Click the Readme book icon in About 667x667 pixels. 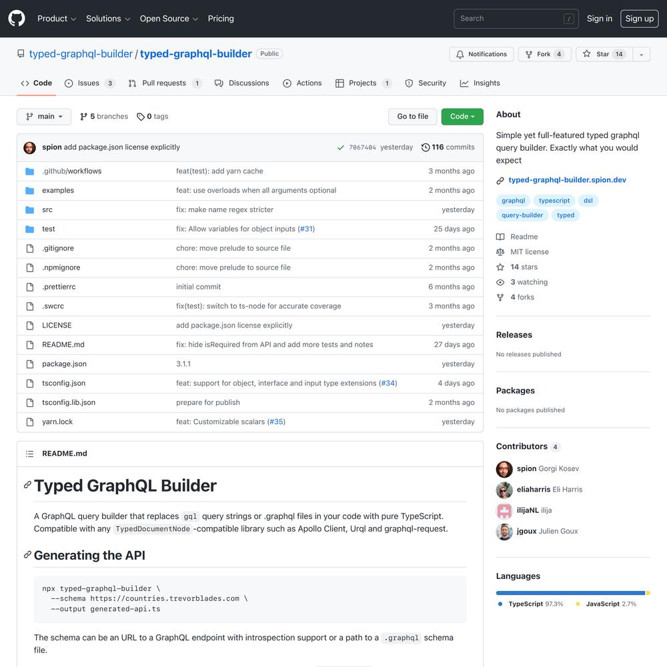coord(500,237)
